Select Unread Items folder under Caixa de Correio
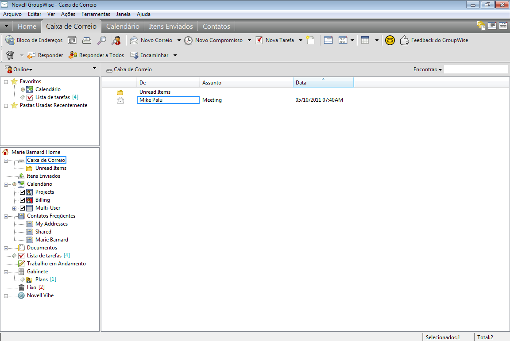 click(51, 168)
